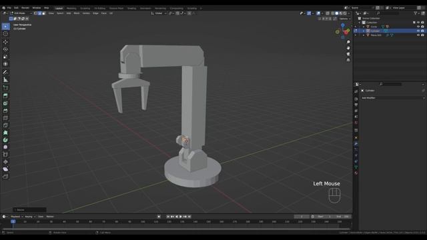Toggle X-Ray display in viewport header
The height and width of the screenshot is (240, 427).
[328, 13]
